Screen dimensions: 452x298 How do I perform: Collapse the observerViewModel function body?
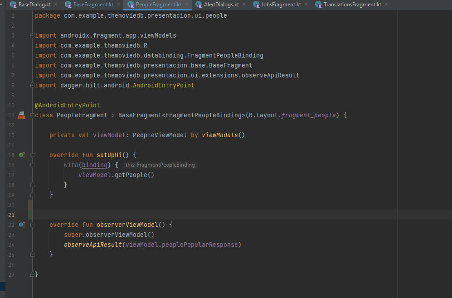click(32, 225)
